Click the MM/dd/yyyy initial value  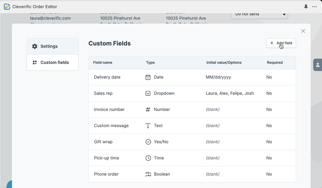[x=218, y=77]
